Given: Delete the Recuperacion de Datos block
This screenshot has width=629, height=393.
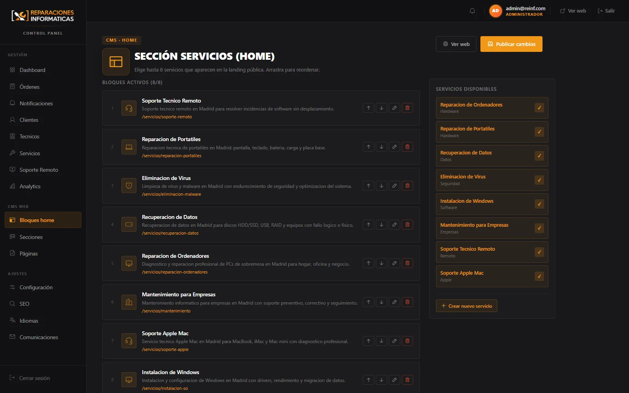Looking at the screenshot, I should click(x=407, y=225).
